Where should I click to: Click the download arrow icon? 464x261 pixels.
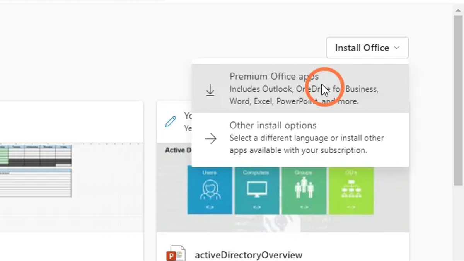[210, 90]
